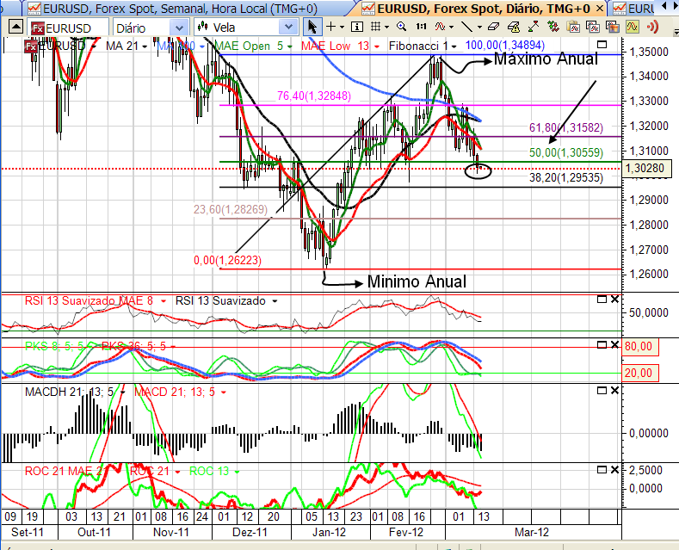Viewport: 679px width, 550px height.
Task: Maximize the main price chart panel
Action: pyautogui.click(x=602, y=44)
